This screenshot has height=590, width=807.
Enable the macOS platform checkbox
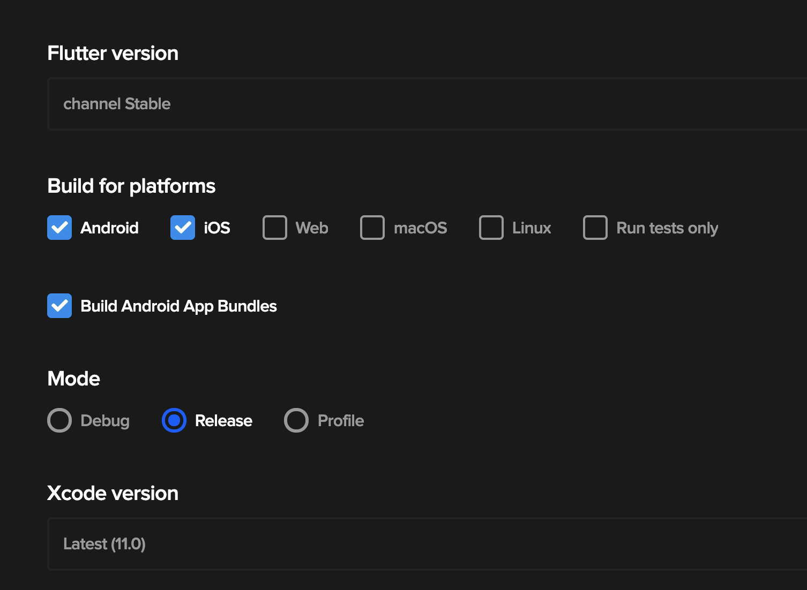click(x=372, y=228)
